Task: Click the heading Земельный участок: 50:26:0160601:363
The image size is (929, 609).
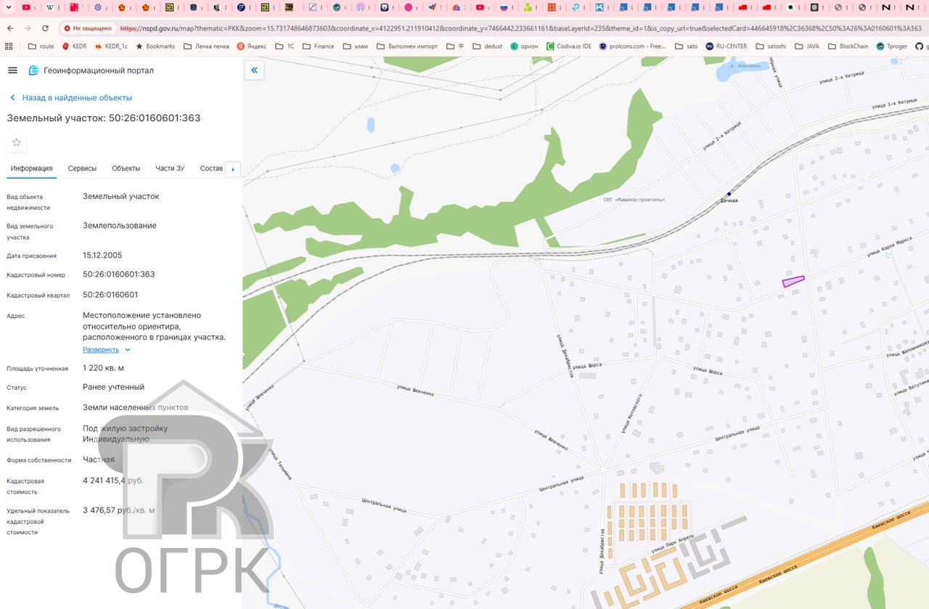Action: click(104, 118)
